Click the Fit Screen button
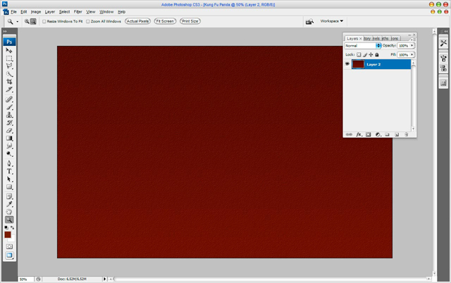 (165, 21)
